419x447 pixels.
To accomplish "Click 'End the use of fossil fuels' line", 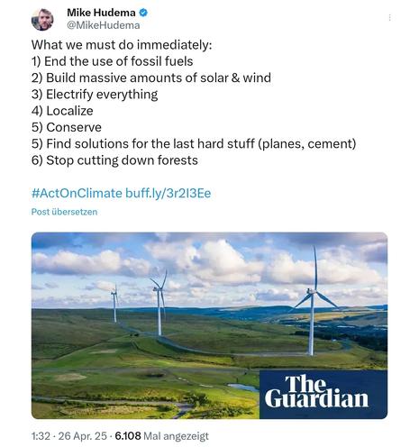I will [112, 61].
